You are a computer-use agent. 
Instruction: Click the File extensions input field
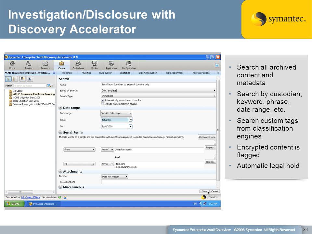(x=158, y=182)
